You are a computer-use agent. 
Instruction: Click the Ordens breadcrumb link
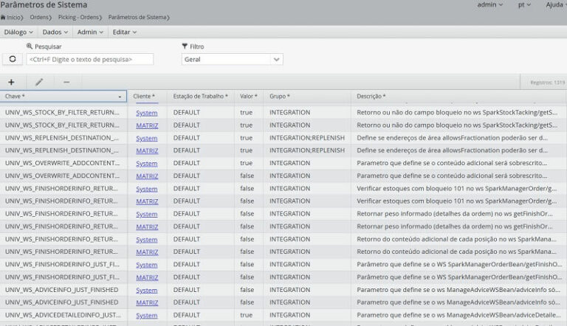click(x=39, y=16)
